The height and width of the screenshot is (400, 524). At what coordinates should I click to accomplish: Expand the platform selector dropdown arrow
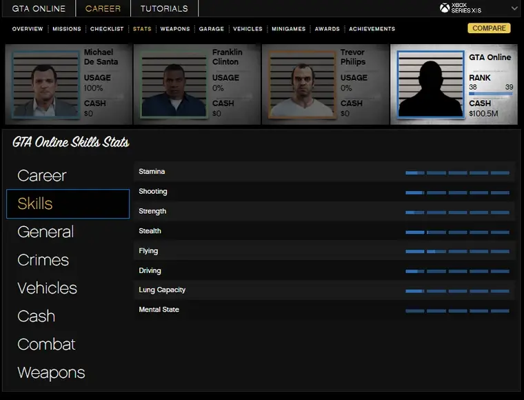(x=514, y=8)
